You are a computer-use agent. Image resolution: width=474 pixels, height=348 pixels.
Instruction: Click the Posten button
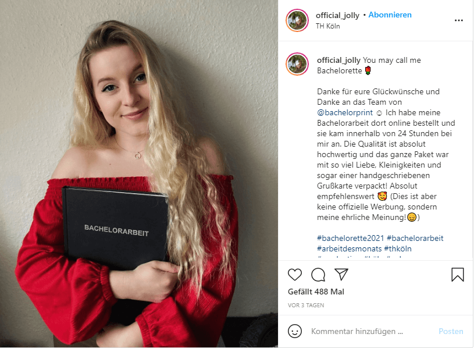[x=451, y=331]
